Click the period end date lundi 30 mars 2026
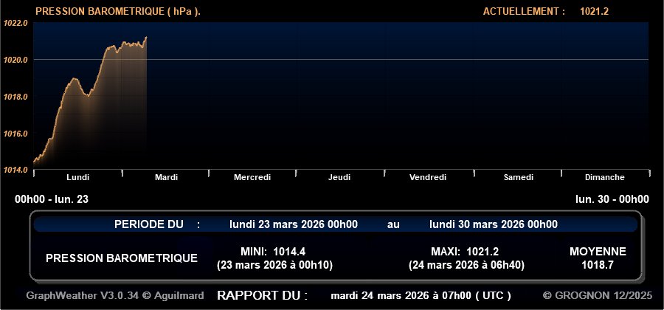 [493, 224]
